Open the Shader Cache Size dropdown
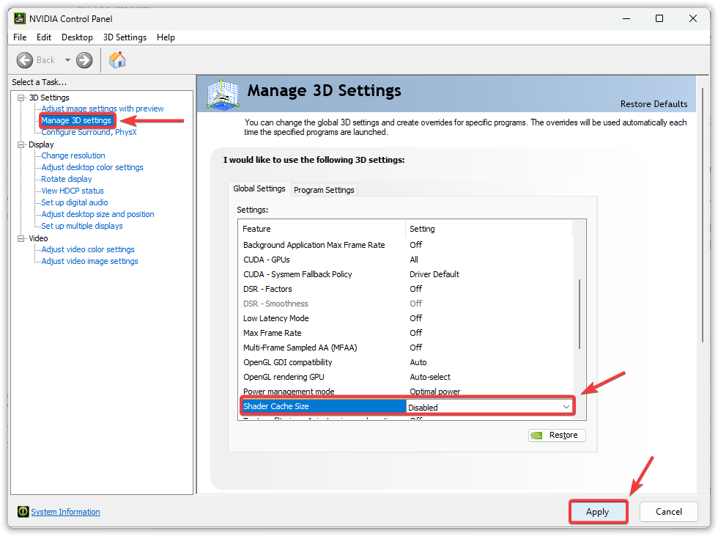Image resolution: width=718 pixels, height=536 pixels. point(566,407)
